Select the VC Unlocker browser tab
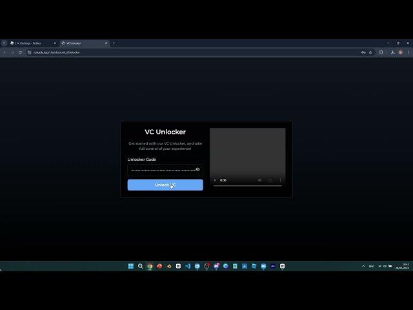The image size is (413, 310). point(81,43)
